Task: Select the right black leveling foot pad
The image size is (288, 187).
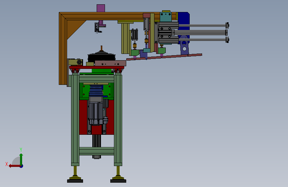Action: click(x=118, y=181)
